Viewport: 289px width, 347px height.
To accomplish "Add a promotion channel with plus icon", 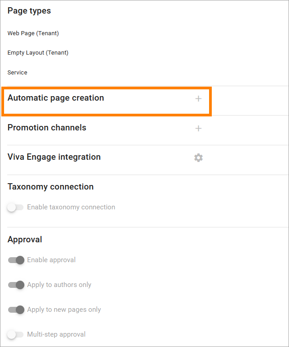I will click(198, 128).
